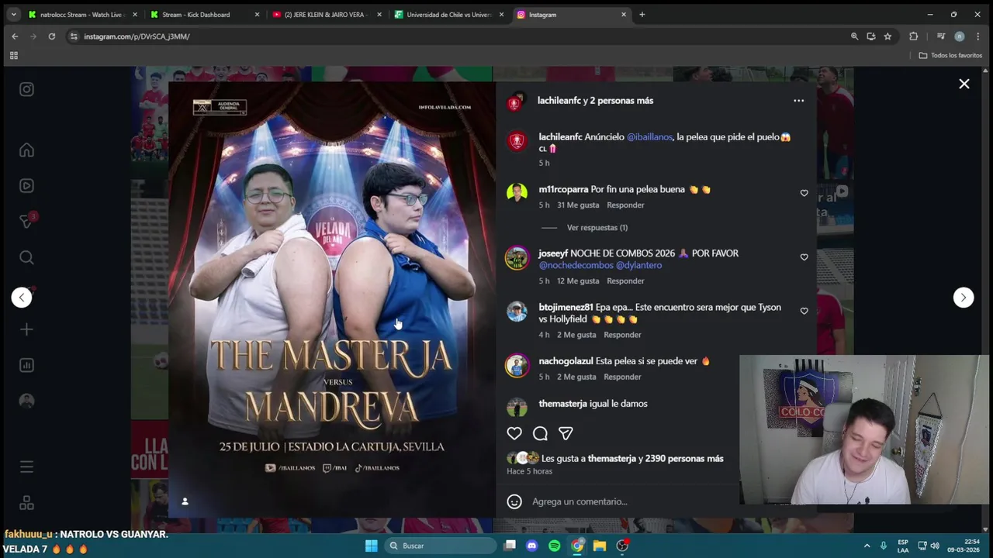Close the post overlay with the X
The image size is (993, 558).
[x=964, y=84]
